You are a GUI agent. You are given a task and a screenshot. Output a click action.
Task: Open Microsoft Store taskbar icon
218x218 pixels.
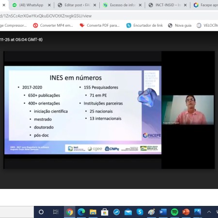click(x=105, y=212)
